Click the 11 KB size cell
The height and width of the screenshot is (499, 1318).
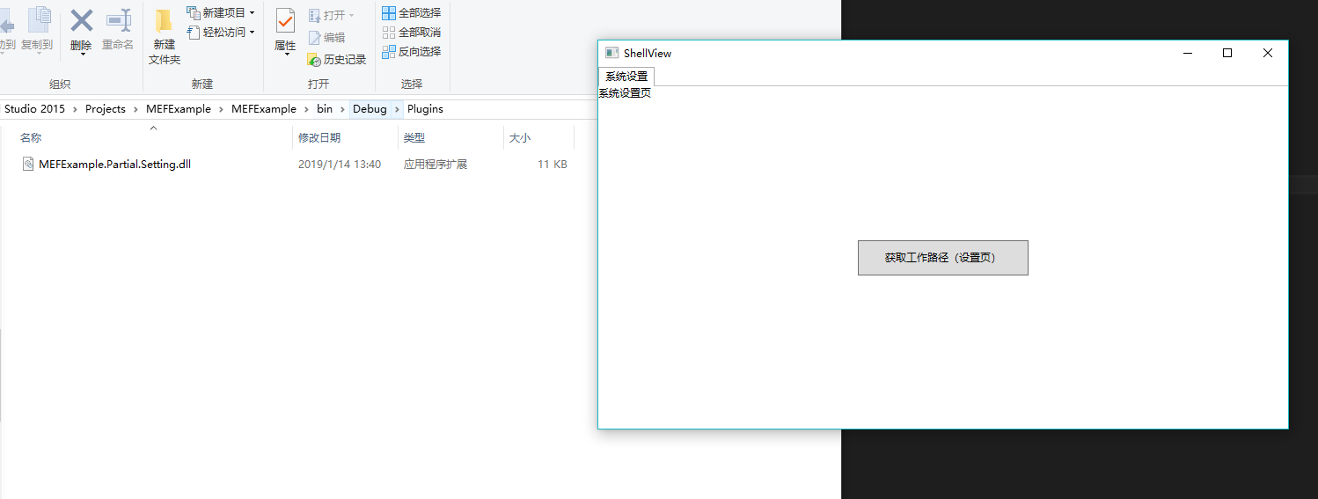(553, 165)
